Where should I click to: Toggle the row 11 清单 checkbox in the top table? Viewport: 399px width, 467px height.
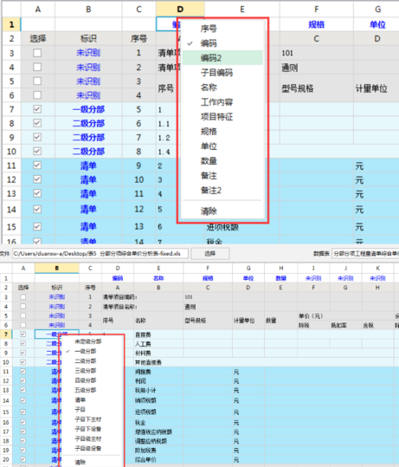click(37, 165)
